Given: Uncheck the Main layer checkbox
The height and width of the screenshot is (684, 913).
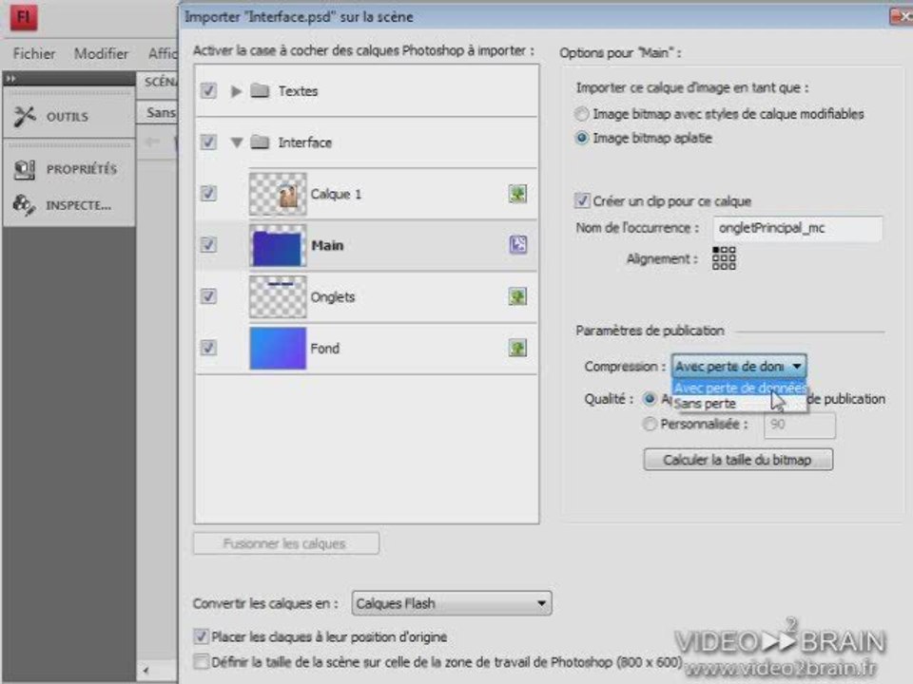Looking at the screenshot, I should 208,244.
